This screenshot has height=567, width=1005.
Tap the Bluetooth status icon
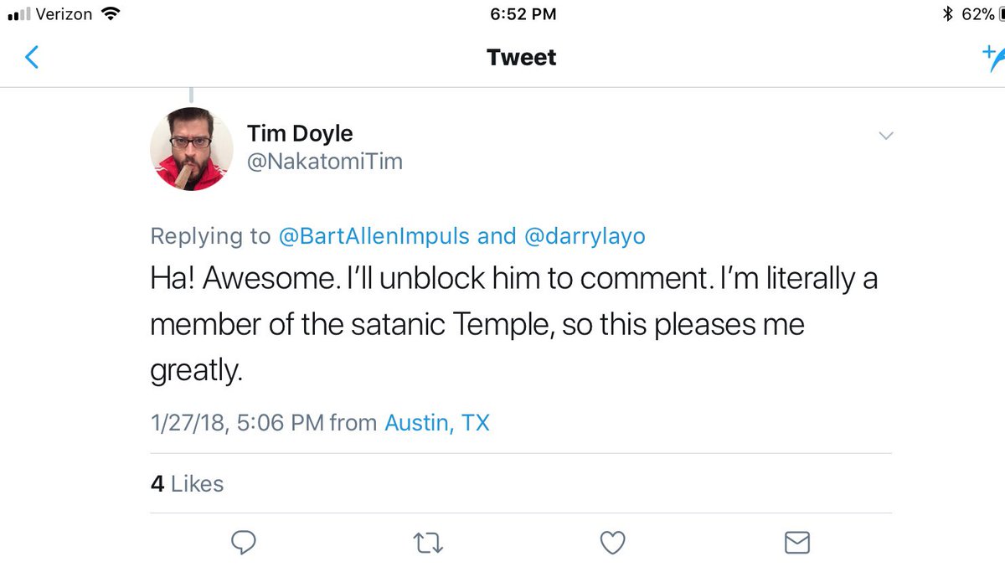pyautogui.click(x=948, y=13)
